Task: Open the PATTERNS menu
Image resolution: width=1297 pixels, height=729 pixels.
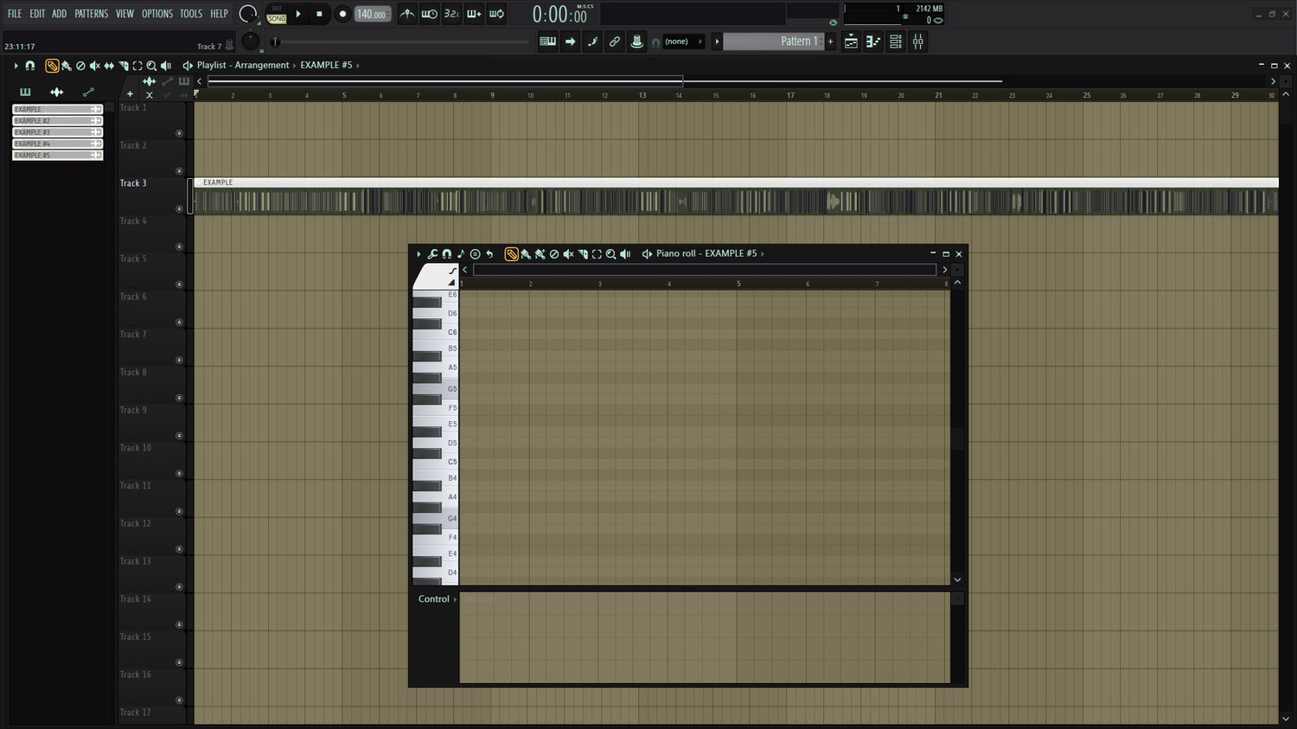Action: point(92,14)
